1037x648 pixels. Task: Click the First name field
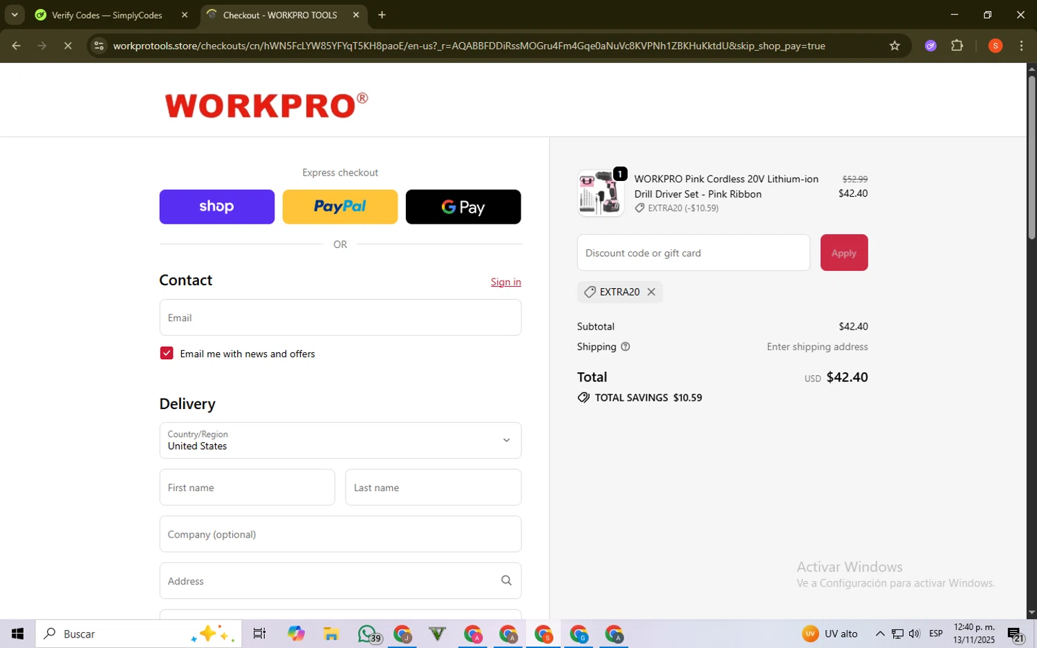[247, 487]
